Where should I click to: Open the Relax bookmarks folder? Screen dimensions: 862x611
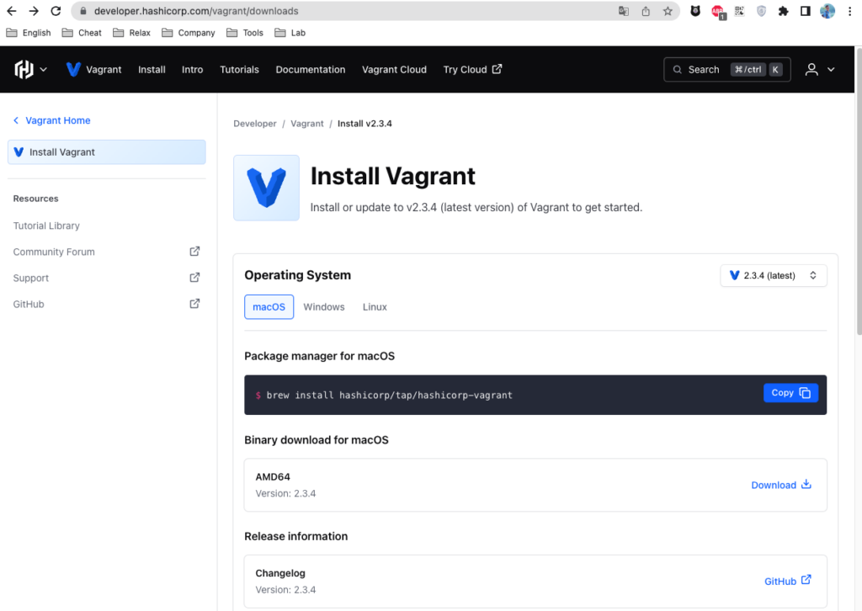[131, 33]
